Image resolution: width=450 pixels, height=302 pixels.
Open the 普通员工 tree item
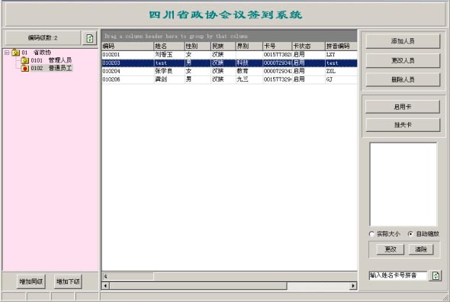[x=60, y=69]
